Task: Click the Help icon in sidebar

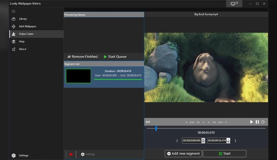Action: (14, 42)
